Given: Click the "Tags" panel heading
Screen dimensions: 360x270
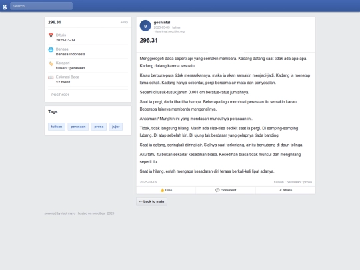Looking at the screenshot, I should [53, 111].
